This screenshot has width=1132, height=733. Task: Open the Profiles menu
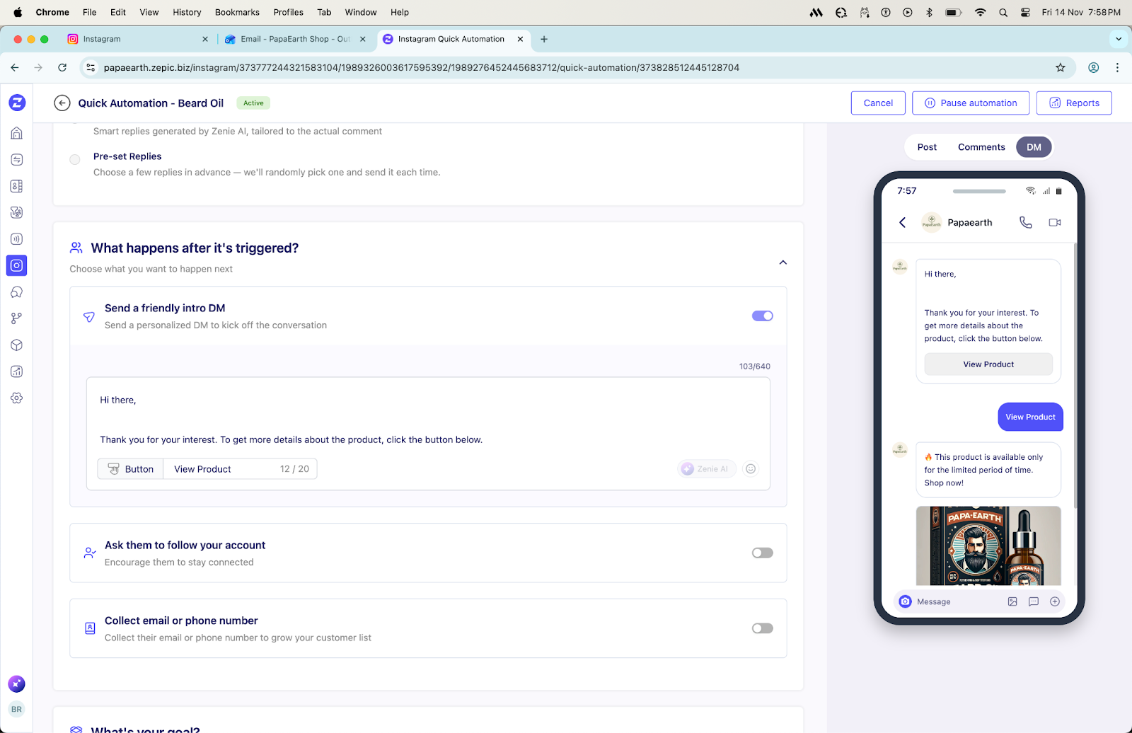pyautogui.click(x=289, y=12)
